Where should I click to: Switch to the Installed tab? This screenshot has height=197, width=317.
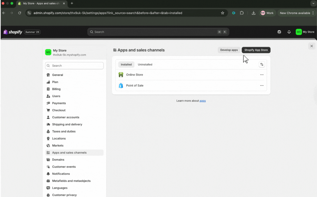pos(126,65)
